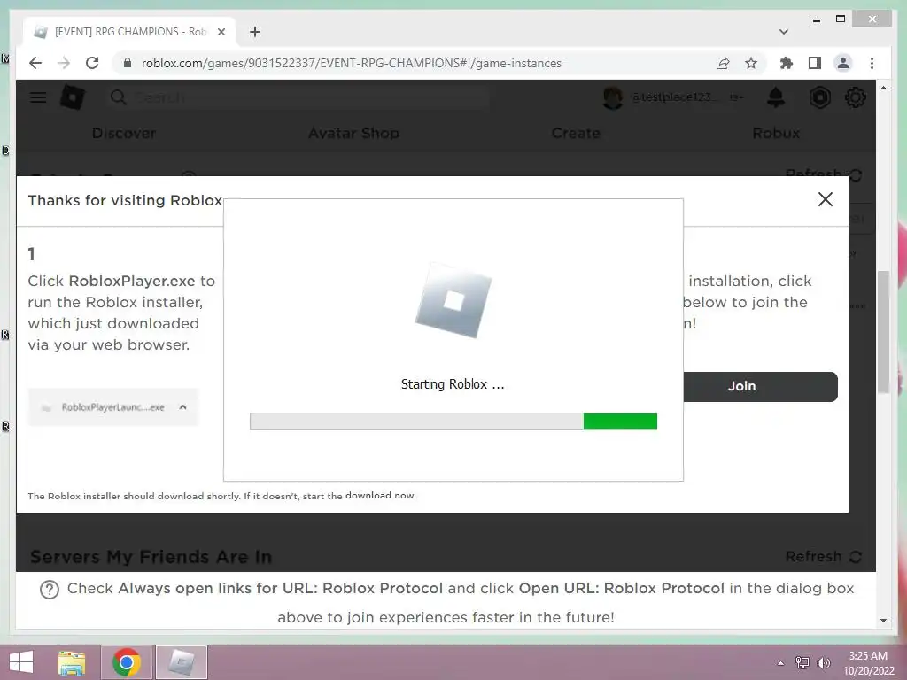
Task: Open Chrome's three-dot menu
Action: (872, 63)
